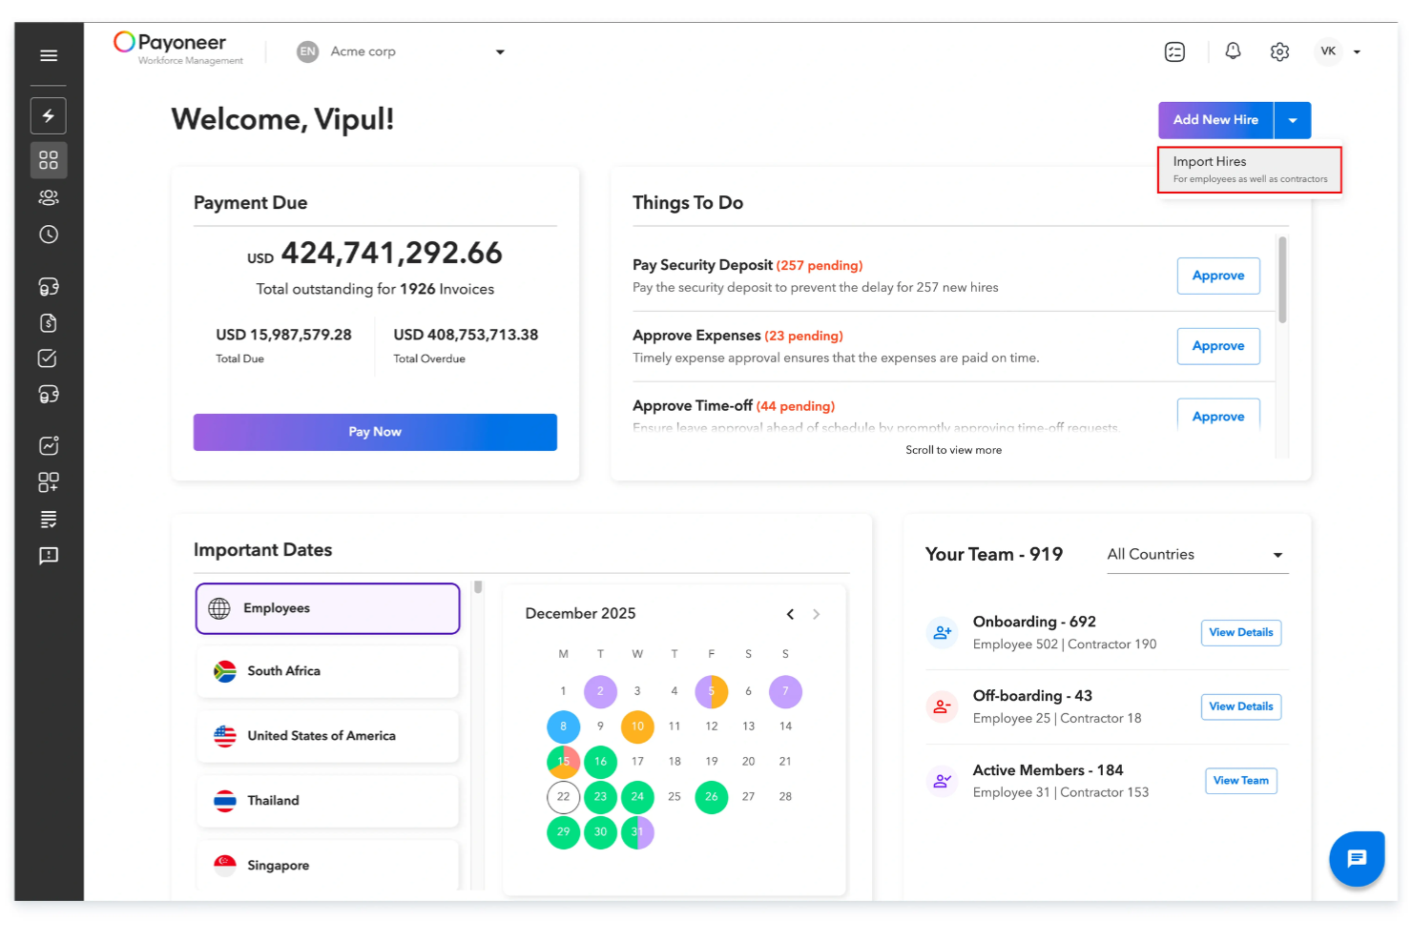Open the floating chat support bubble
The width and height of the screenshot is (1412, 941).
(1356, 858)
